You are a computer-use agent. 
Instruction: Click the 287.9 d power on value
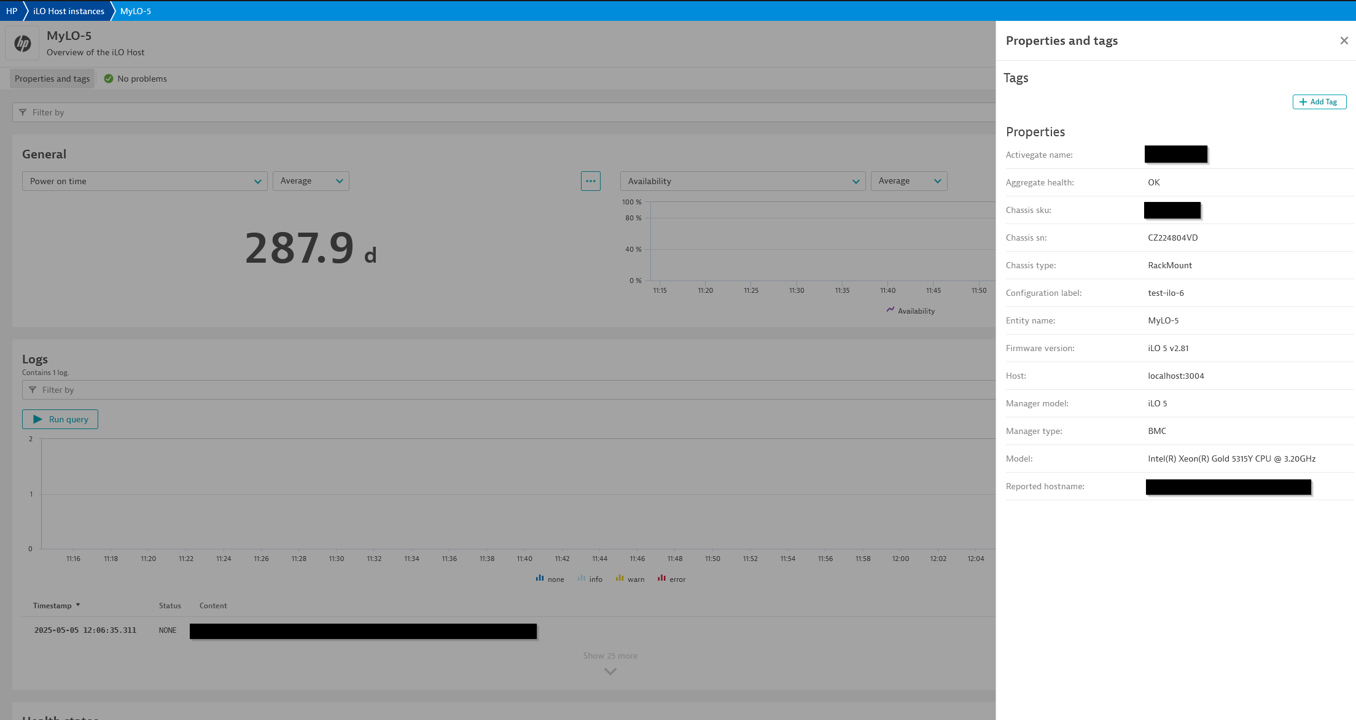pyautogui.click(x=311, y=249)
